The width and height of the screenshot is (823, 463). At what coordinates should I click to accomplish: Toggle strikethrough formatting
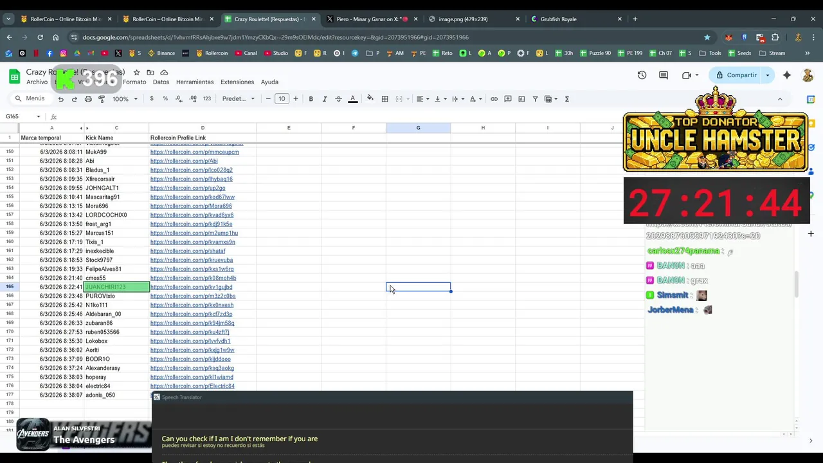(x=339, y=99)
